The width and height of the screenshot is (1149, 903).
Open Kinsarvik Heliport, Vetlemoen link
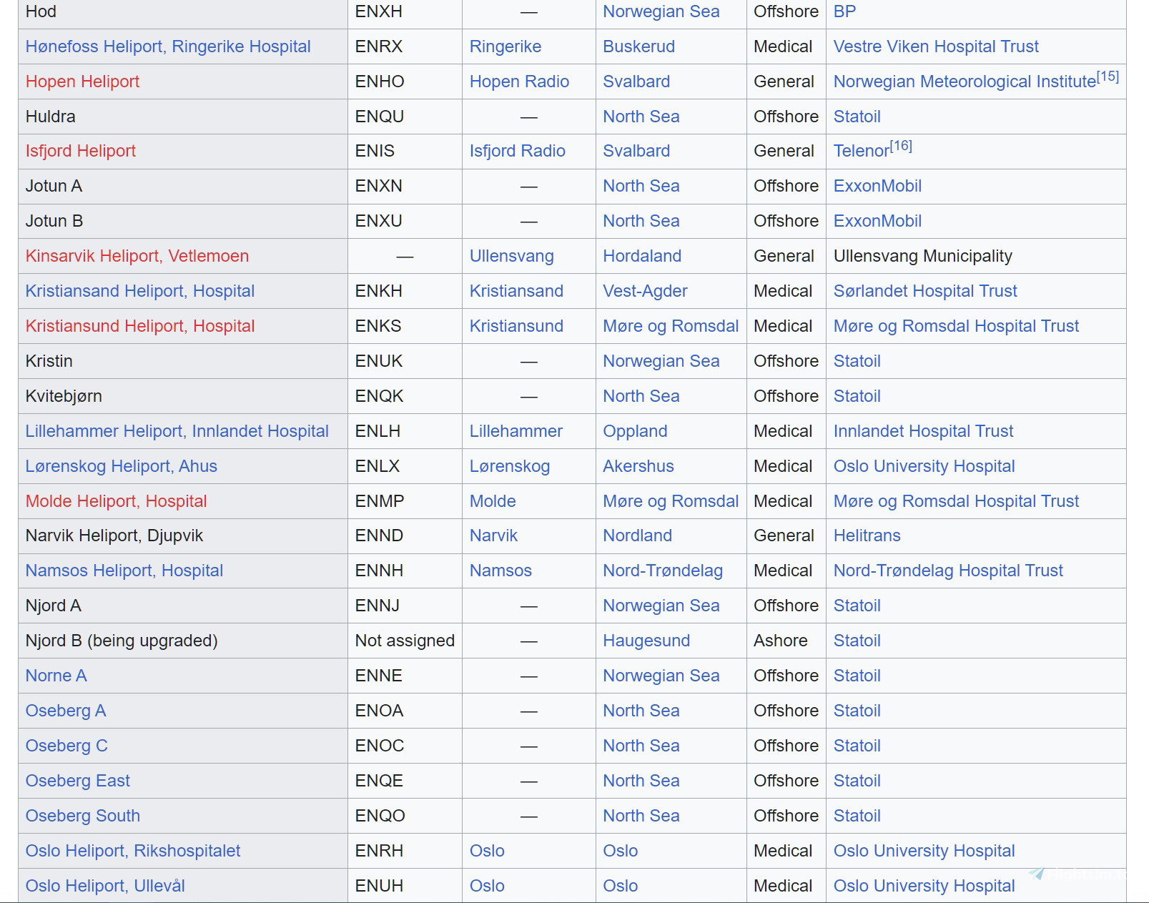[x=137, y=256]
